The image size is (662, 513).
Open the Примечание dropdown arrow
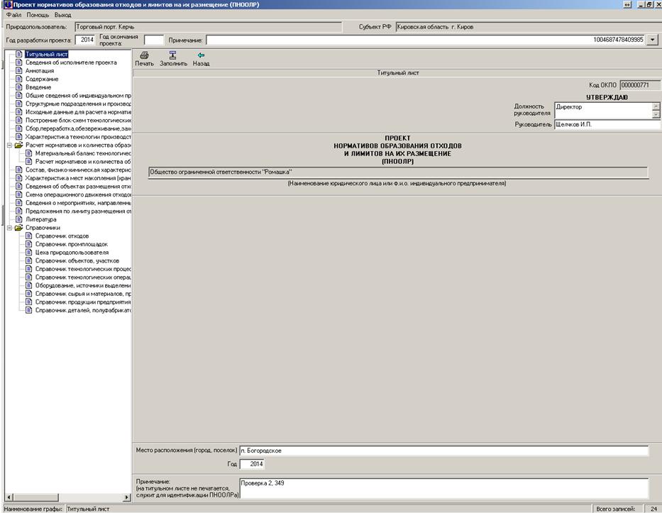(x=653, y=40)
